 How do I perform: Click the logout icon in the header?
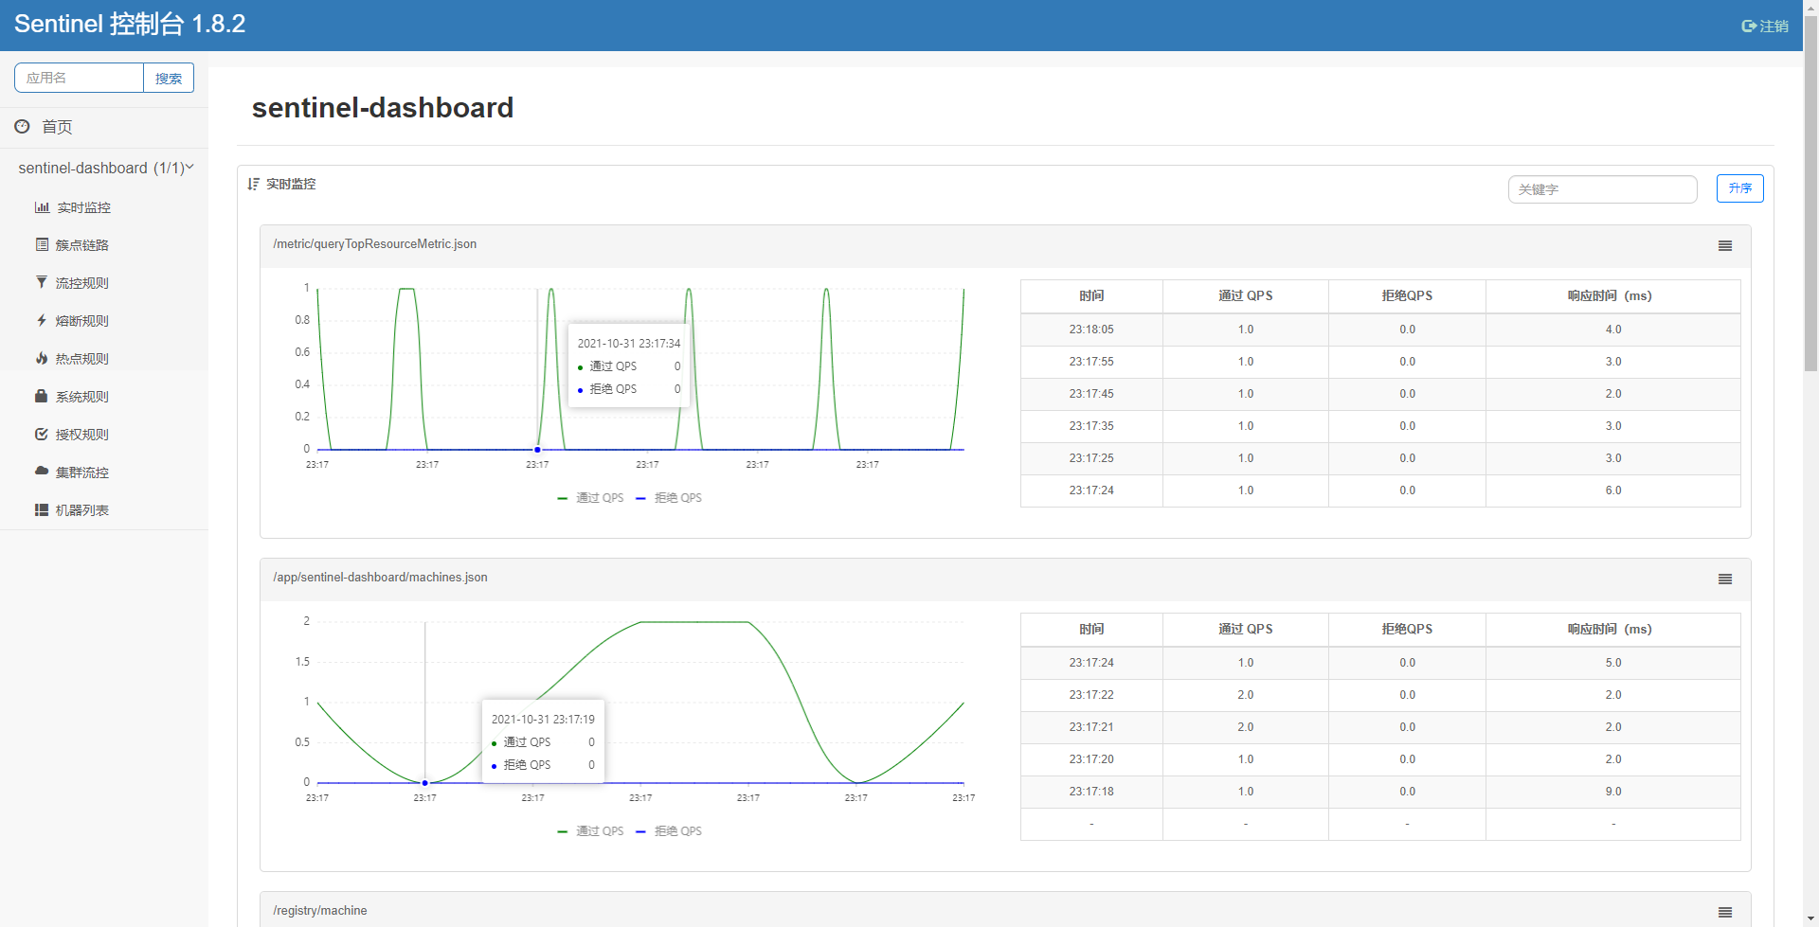coord(1749,27)
